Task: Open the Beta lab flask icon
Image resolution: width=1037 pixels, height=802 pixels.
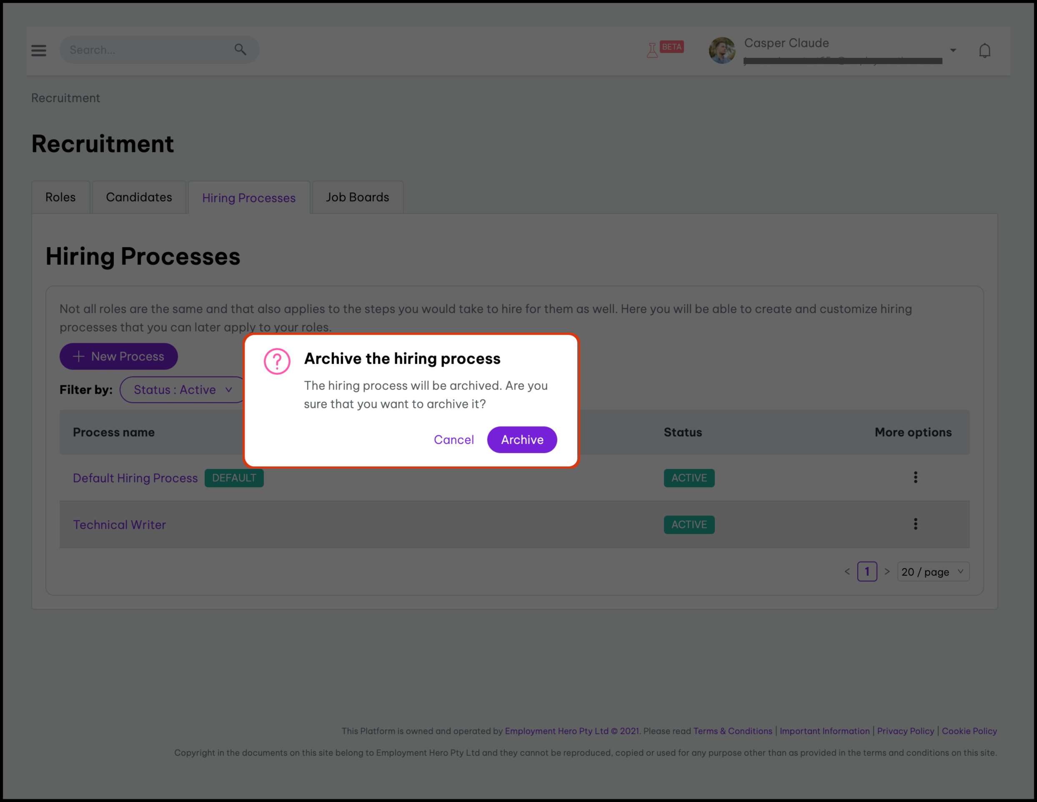Action: pos(652,49)
